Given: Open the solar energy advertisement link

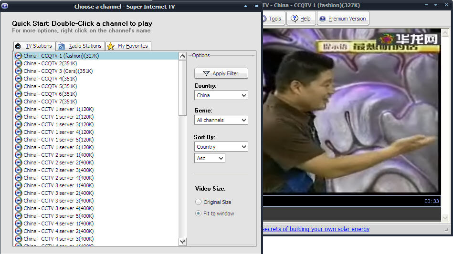Looking at the screenshot, I should point(316,229).
